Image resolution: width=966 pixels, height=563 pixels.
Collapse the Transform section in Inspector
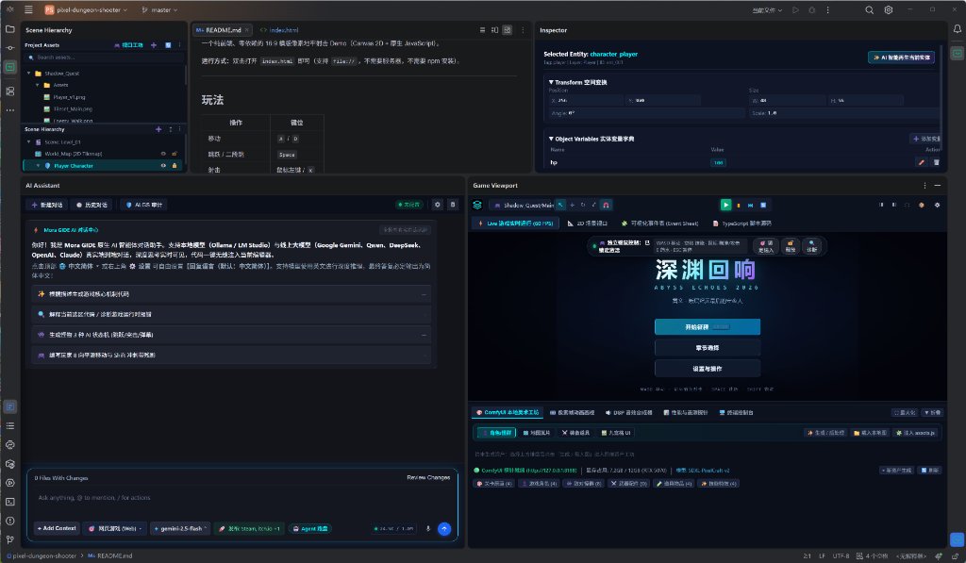click(x=551, y=82)
